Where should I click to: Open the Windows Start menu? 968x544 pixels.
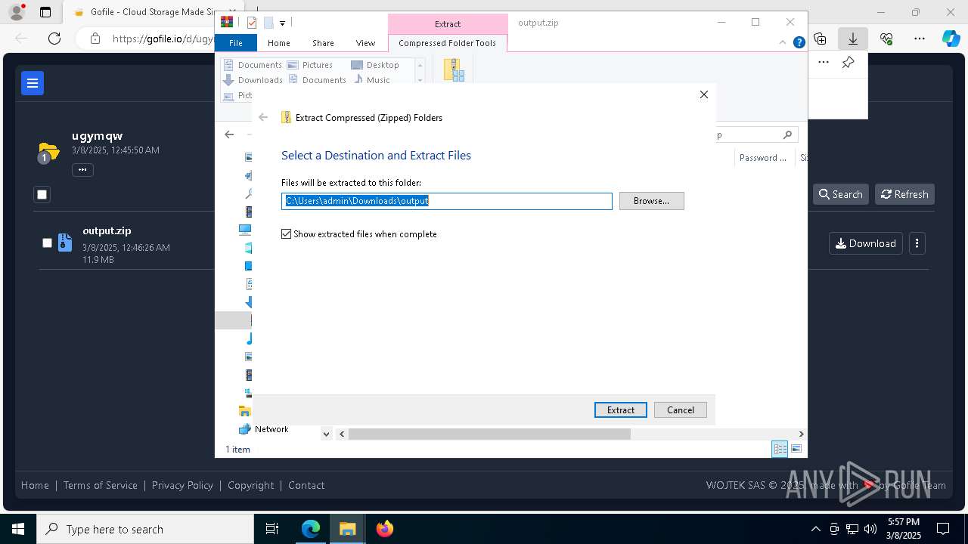coord(18,529)
